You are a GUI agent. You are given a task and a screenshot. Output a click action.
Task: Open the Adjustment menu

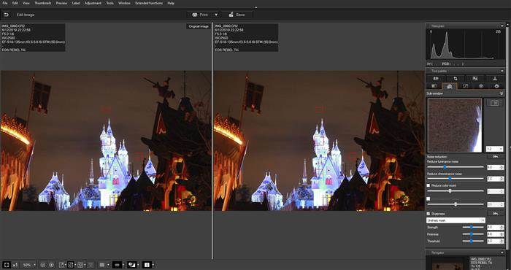93,3
